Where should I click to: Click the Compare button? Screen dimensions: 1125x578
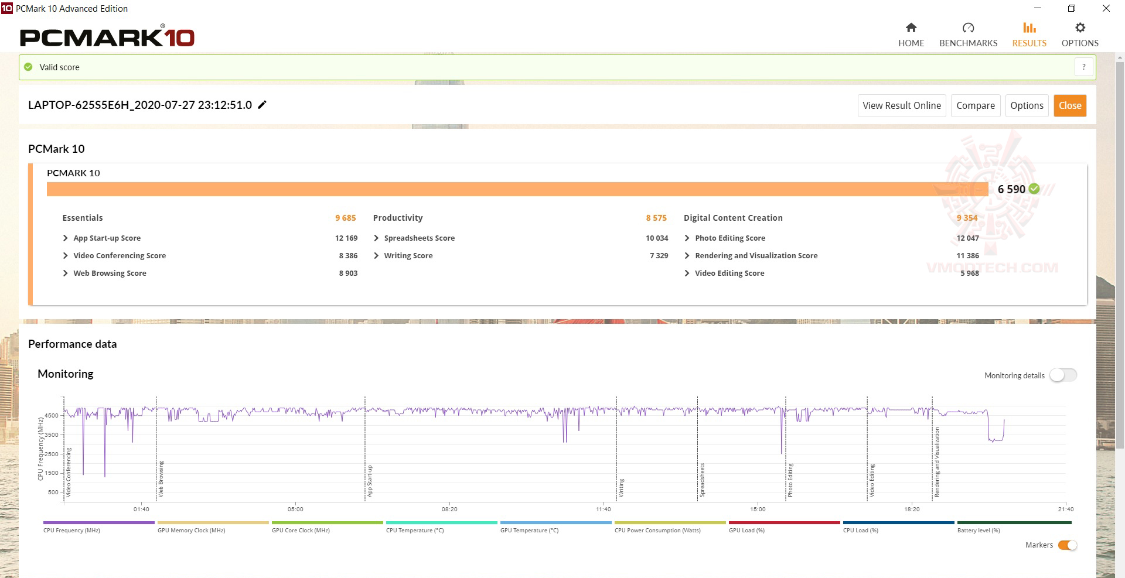[x=975, y=105]
